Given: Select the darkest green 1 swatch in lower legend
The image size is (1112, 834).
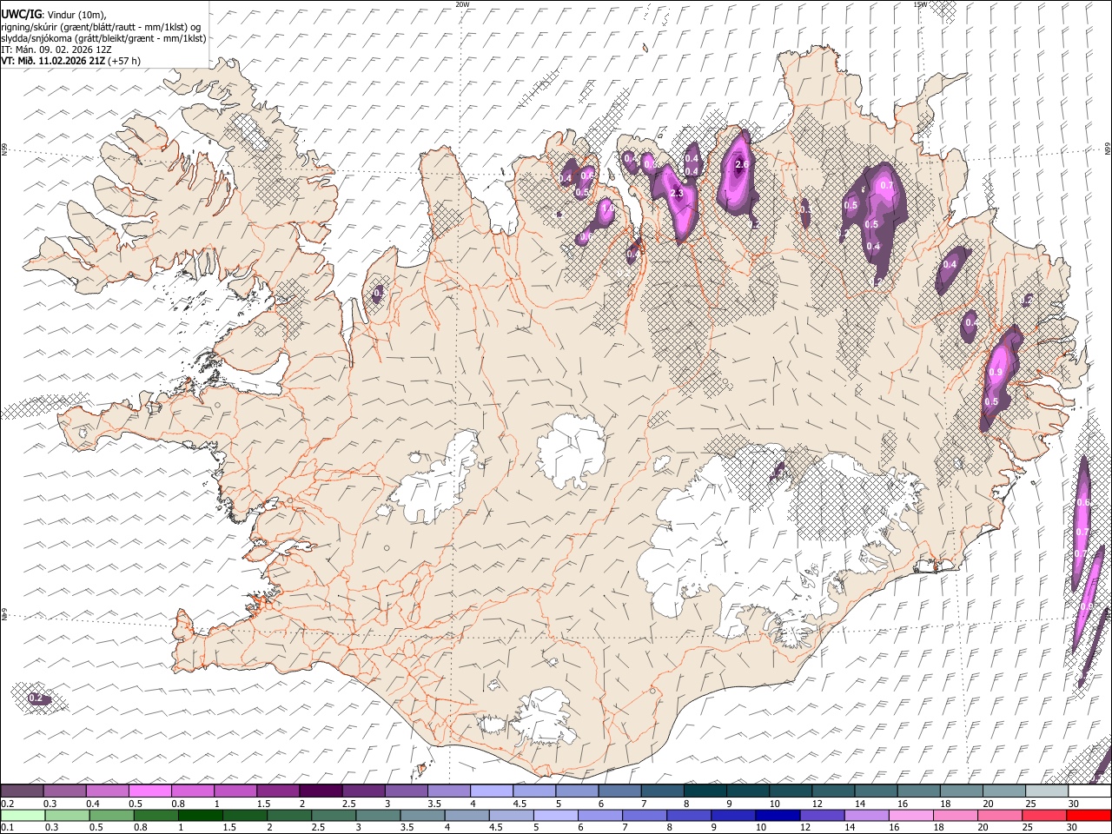Looking at the screenshot, I should pyautogui.click(x=201, y=815).
